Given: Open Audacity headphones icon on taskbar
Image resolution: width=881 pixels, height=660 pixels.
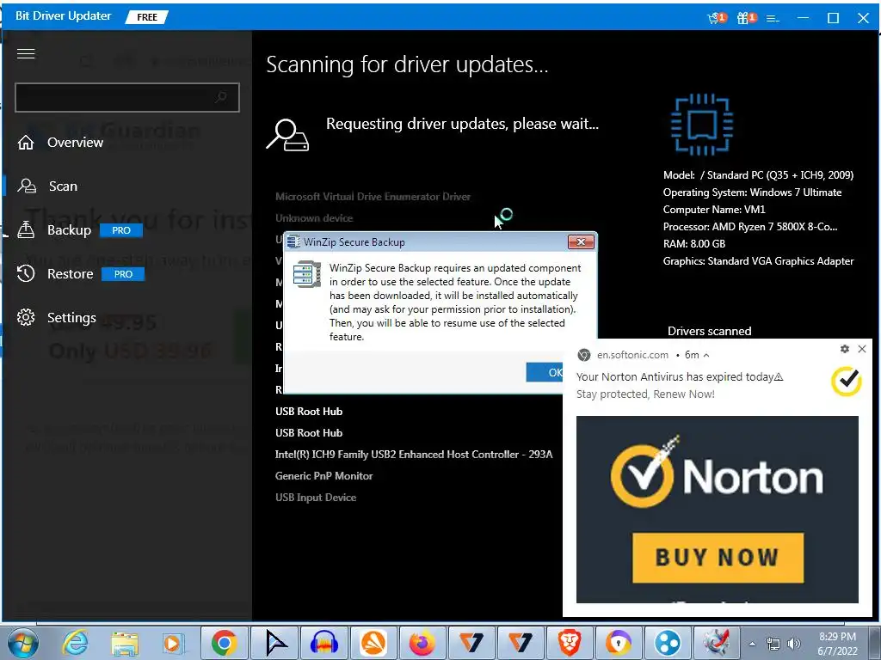Looking at the screenshot, I should click(x=323, y=643).
